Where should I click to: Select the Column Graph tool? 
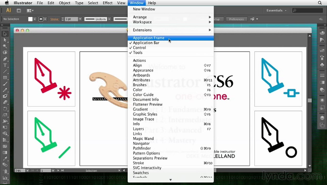pos(5,177)
